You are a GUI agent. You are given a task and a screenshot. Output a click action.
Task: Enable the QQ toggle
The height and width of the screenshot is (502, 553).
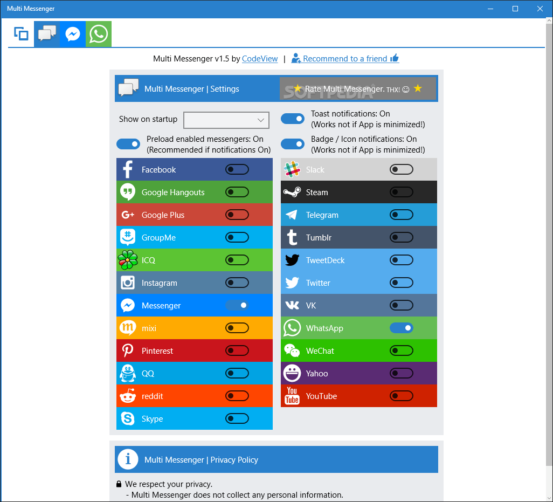point(237,373)
